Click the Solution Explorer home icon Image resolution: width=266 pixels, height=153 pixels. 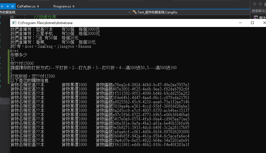coord(265,4)
